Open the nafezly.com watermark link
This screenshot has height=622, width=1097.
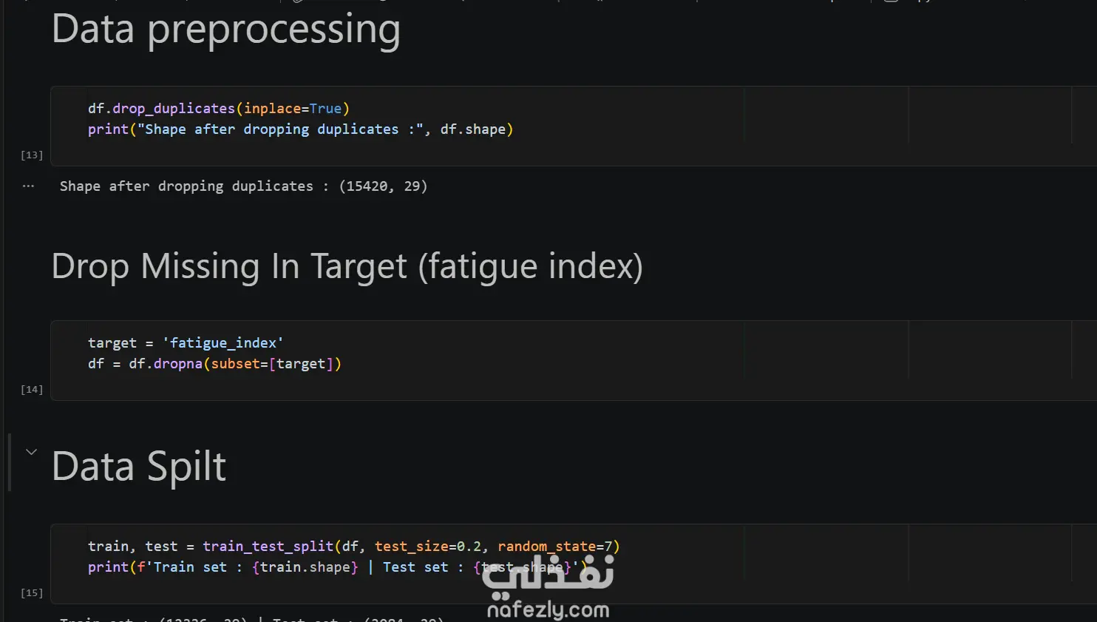(548, 610)
